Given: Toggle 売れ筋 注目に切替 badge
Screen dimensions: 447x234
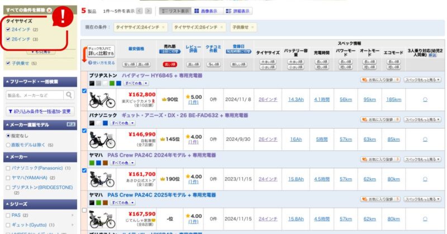Looking at the screenshot, I should point(170,51).
